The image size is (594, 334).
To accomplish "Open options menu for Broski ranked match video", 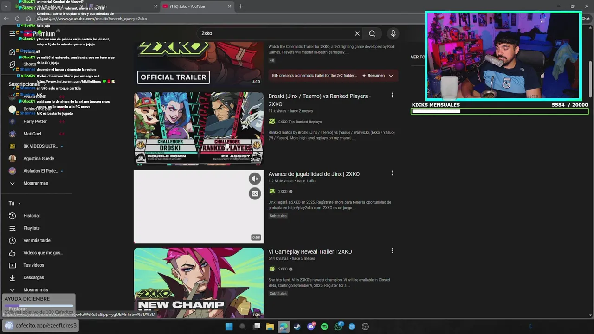I will (392, 95).
